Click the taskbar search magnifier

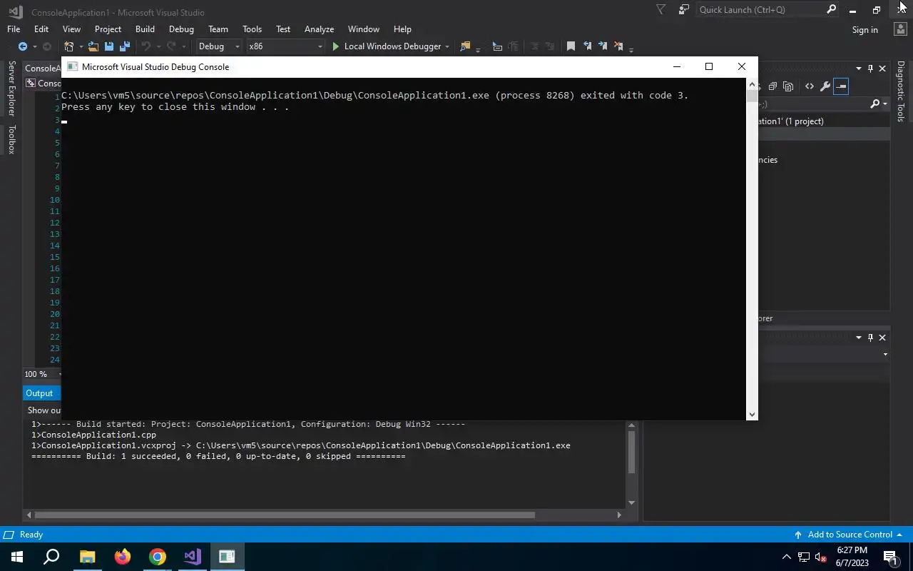[51, 557]
